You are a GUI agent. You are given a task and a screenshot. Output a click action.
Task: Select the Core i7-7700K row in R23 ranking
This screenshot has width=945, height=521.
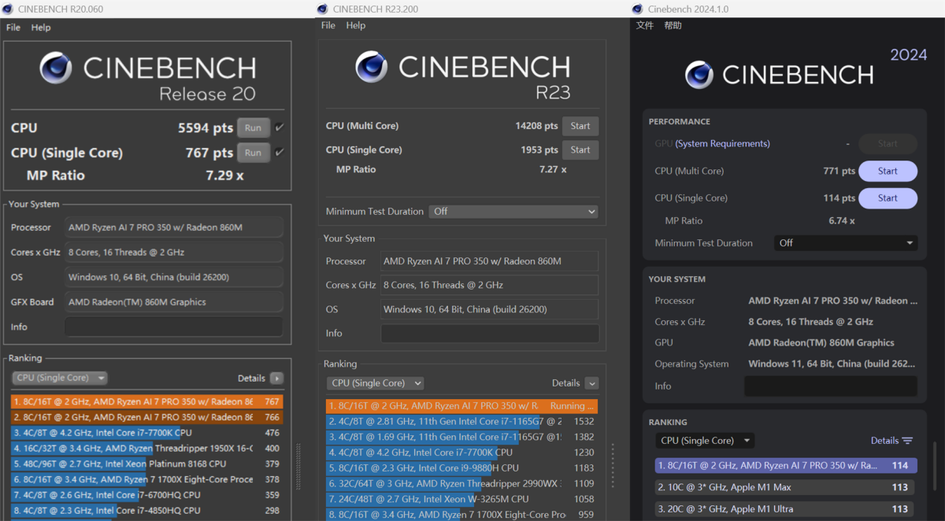click(x=462, y=453)
